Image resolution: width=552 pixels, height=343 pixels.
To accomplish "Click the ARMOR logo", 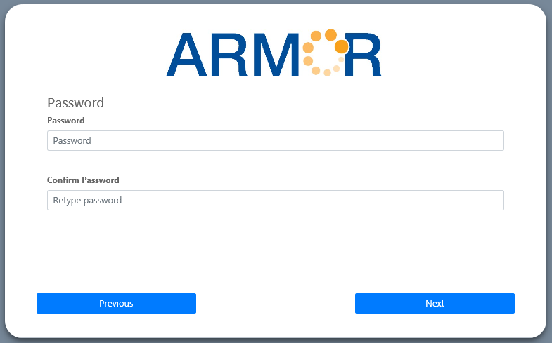I will (275, 53).
